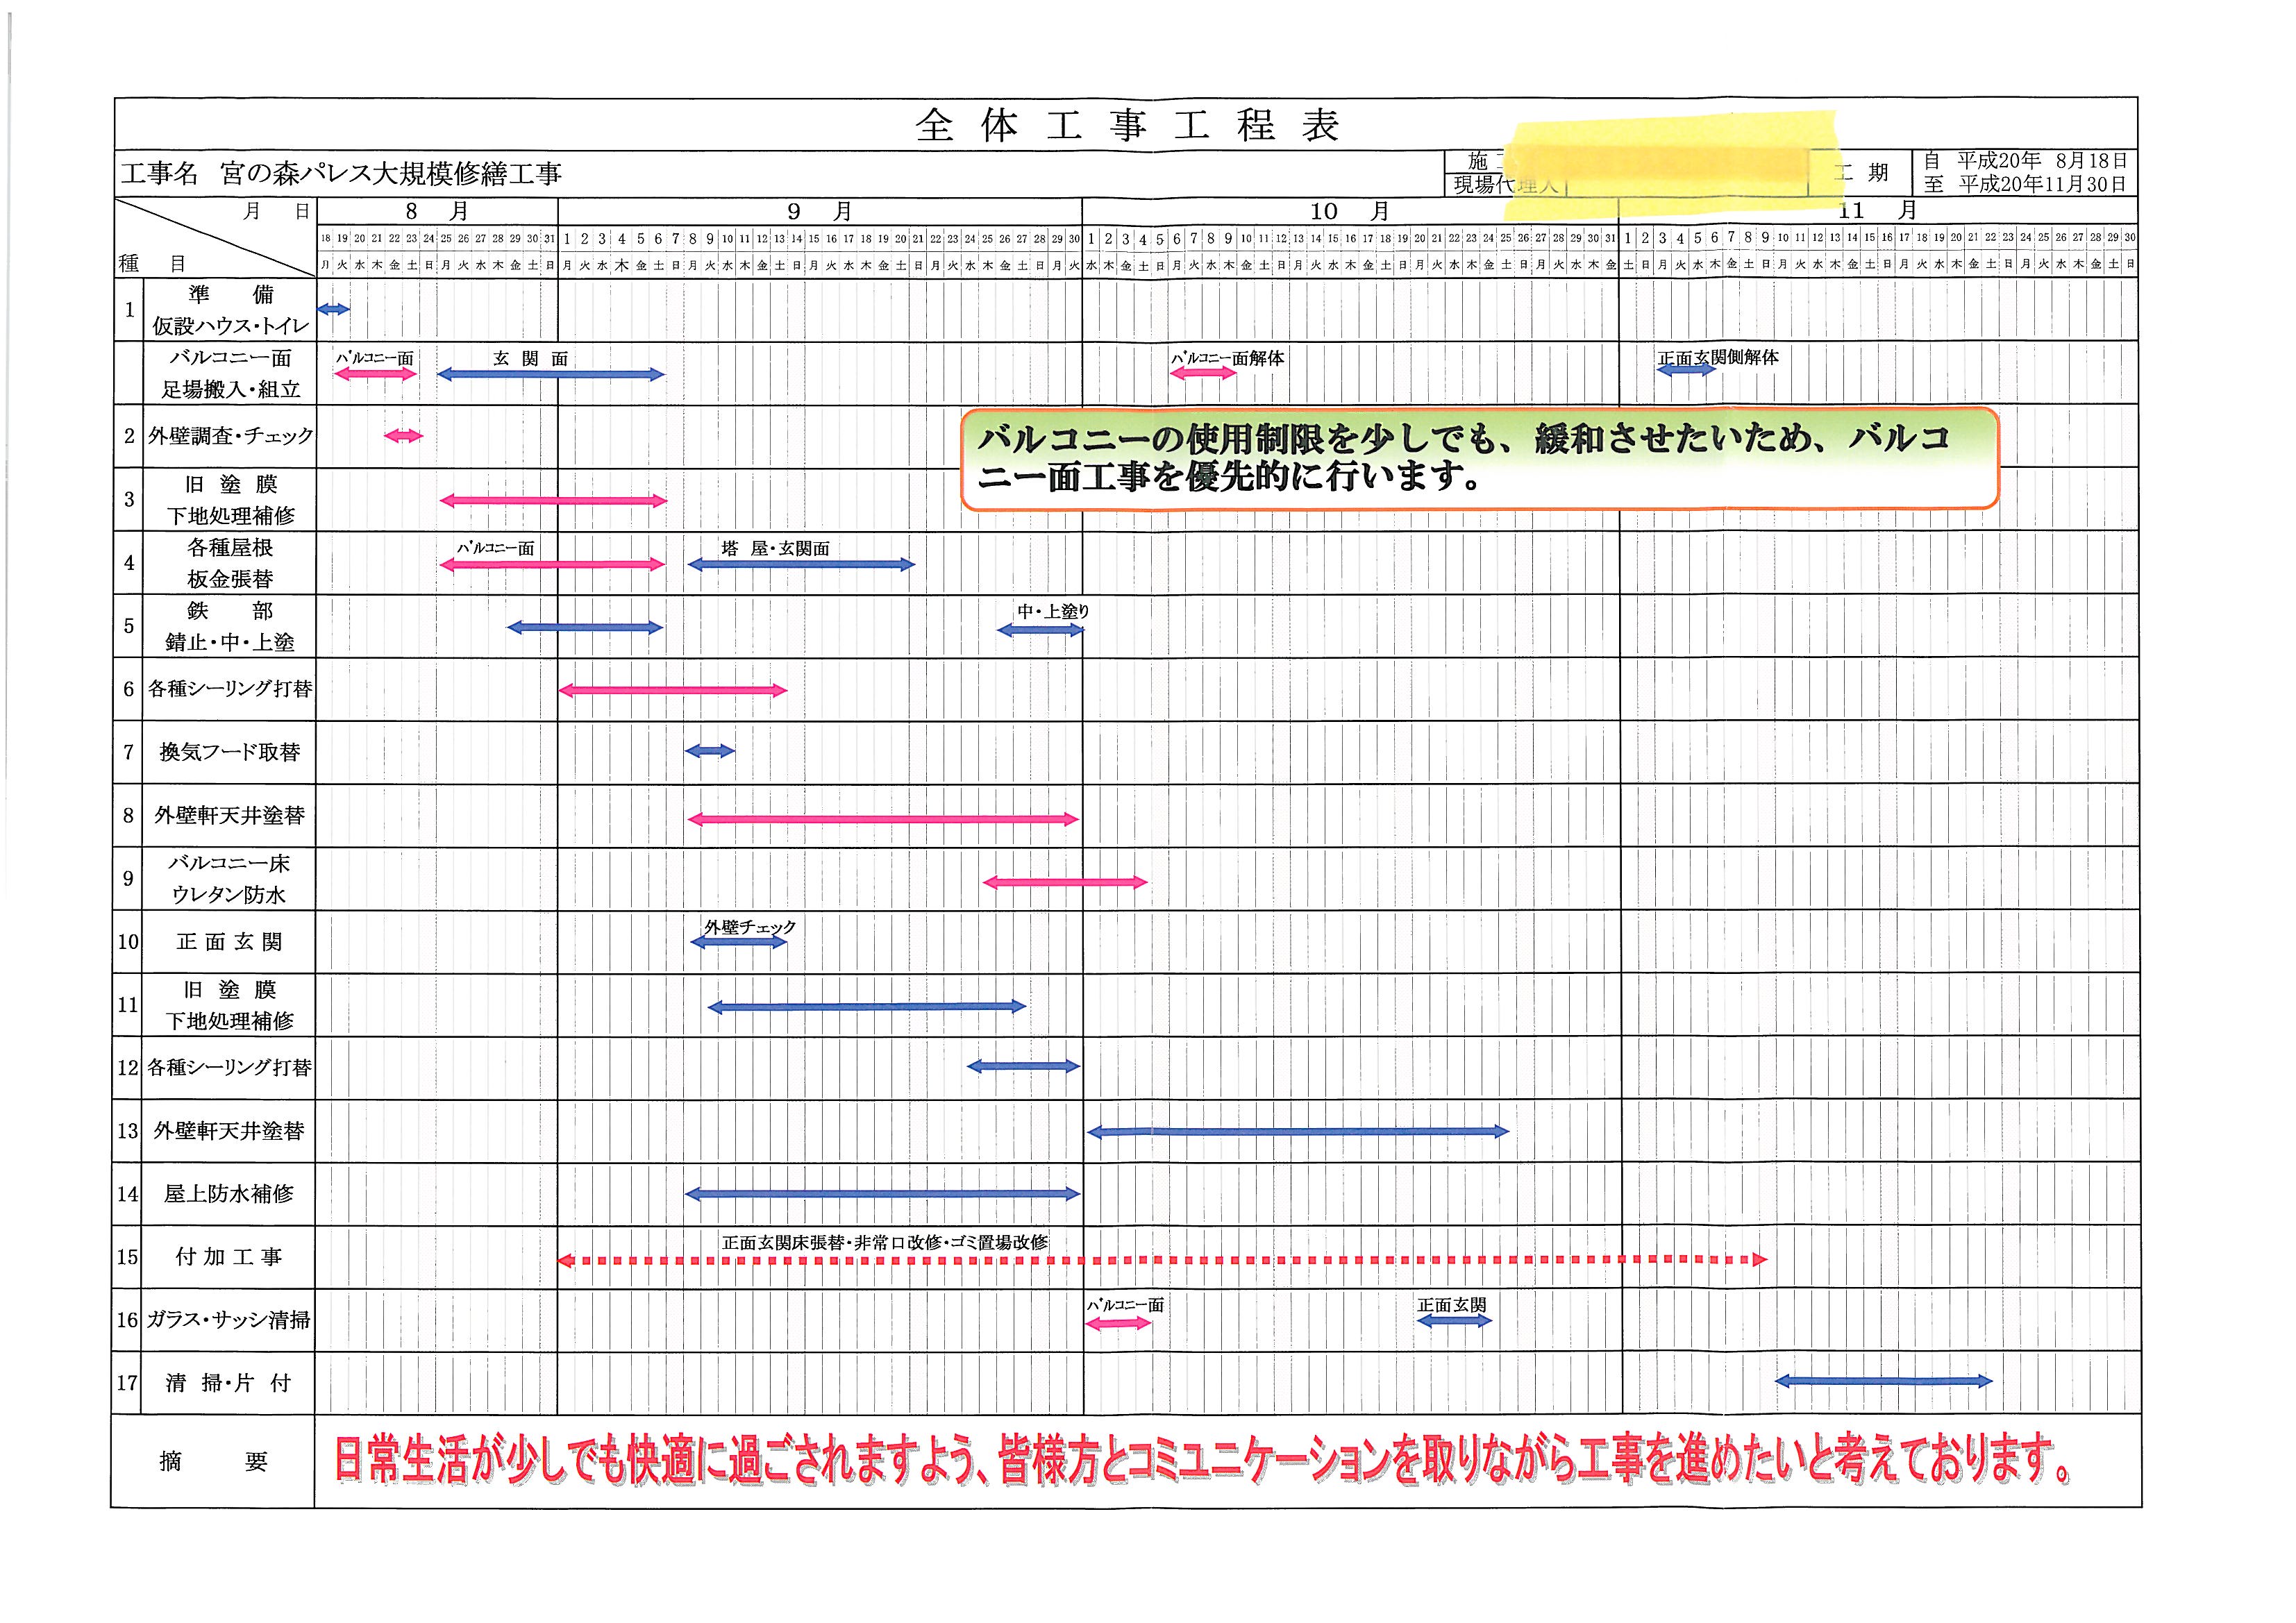Click the 外壁チェック blue bar
The width and height of the screenshot is (2296, 1623).
[x=739, y=943]
